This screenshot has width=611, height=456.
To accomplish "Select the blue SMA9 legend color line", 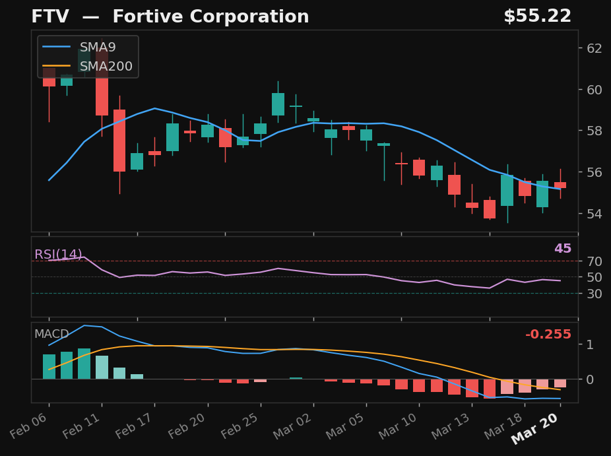I will click(x=56, y=47).
